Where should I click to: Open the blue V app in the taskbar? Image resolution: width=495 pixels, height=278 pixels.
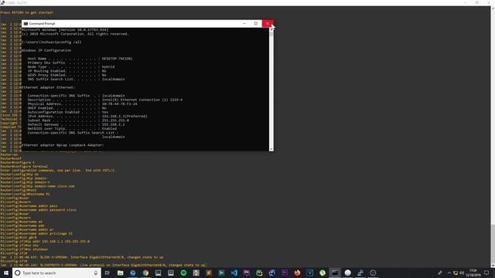(309, 273)
